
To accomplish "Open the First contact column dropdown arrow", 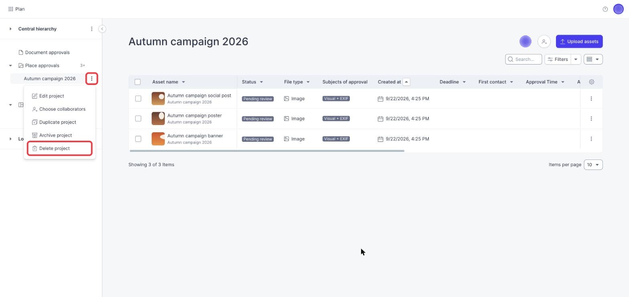I will click(x=511, y=82).
